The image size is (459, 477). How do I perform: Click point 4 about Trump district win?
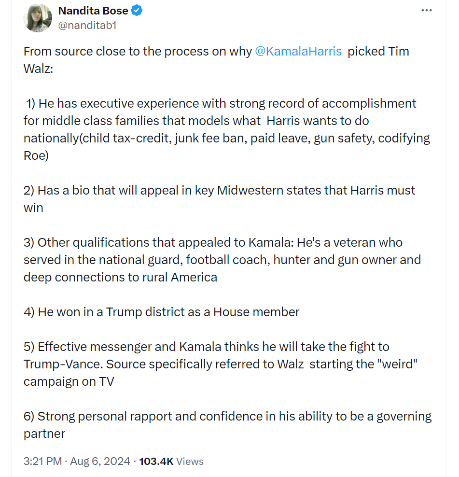pos(161,312)
